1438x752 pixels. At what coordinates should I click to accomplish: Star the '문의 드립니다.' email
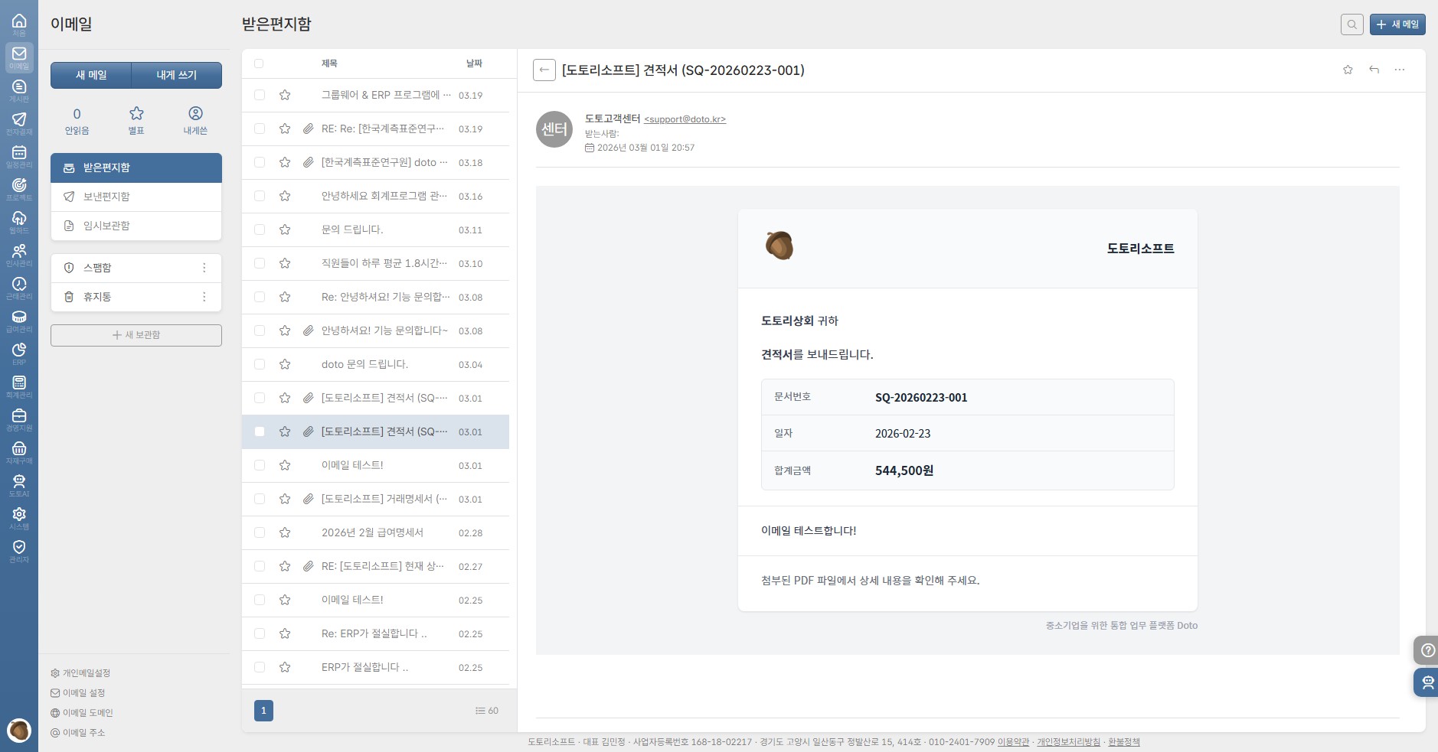[x=285, y=230]
